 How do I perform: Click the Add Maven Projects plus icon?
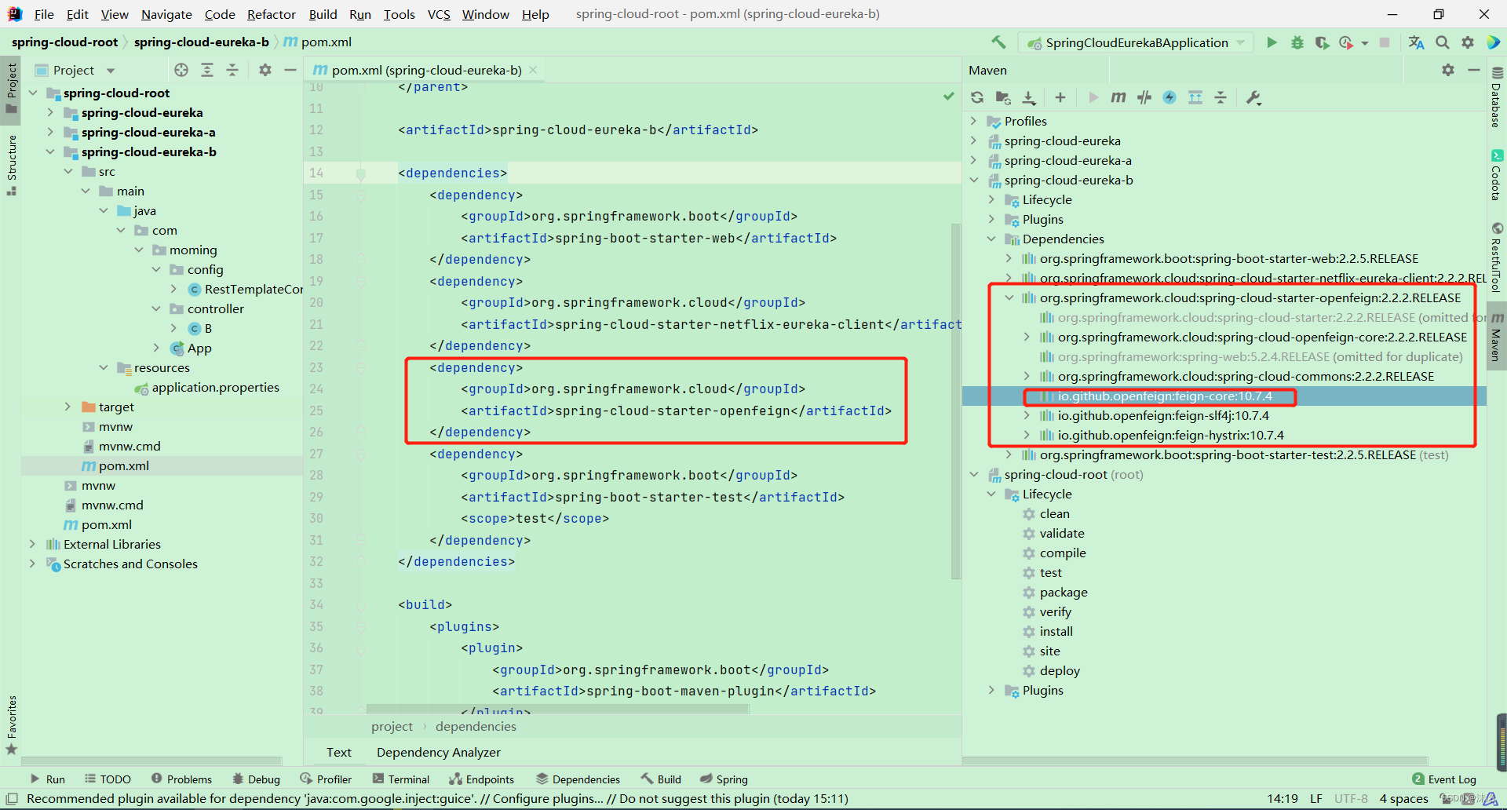tap(1060, 97)
